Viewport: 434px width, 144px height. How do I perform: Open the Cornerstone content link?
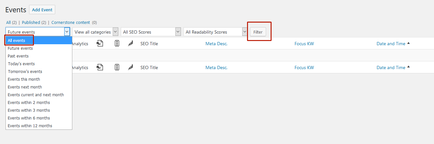point(71,23)
